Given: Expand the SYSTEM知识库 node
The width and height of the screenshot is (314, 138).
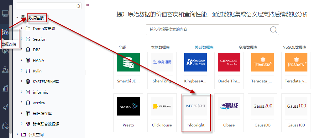Looking at the screenshot, I should pyautogui.click(x=22, y=81).
